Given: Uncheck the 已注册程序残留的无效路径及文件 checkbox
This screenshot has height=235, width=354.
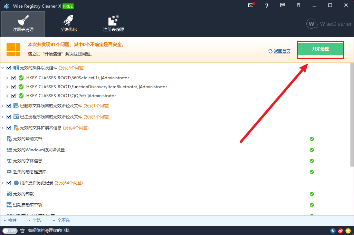Looking at the screenshot, I should [x=9, y=117].
